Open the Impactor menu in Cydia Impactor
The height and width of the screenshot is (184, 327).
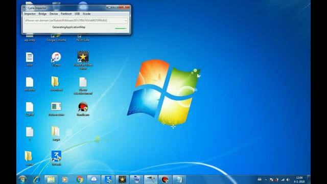click(30, 14)
